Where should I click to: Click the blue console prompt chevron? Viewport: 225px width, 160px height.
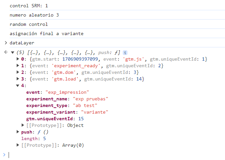coord(4,155)
